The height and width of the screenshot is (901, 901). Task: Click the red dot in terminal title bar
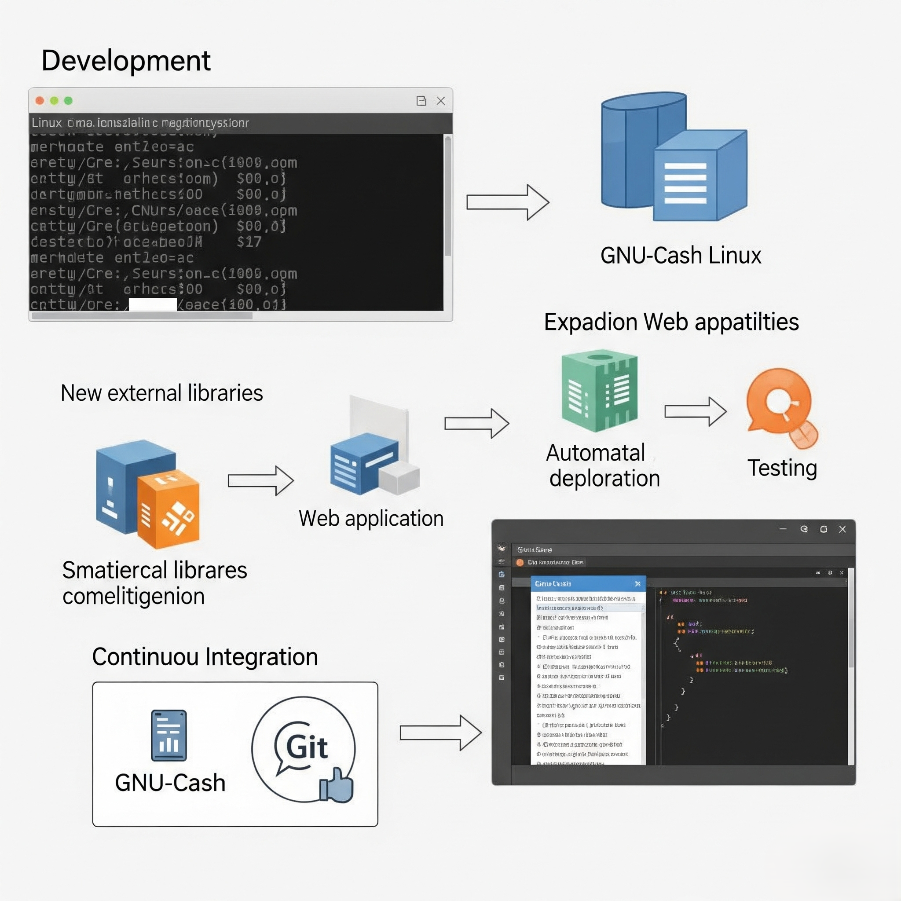pyautogui.click(x=40, y=101)
